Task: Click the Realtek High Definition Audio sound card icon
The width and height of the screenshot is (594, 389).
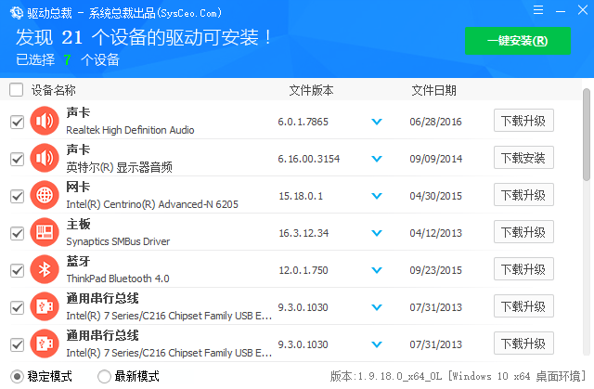Action: pos(45,121)
